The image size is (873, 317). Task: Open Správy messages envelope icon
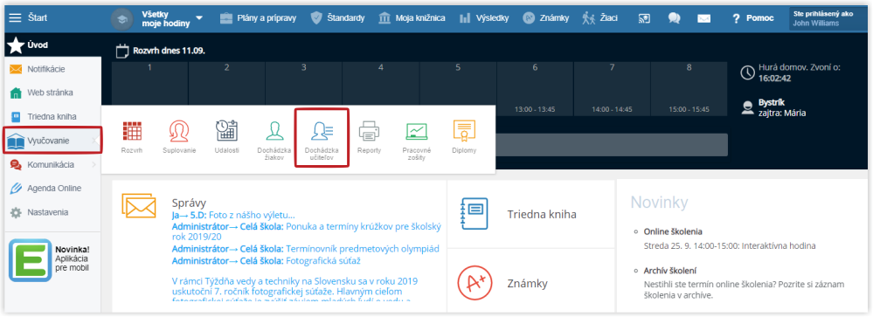coord(139,205)
